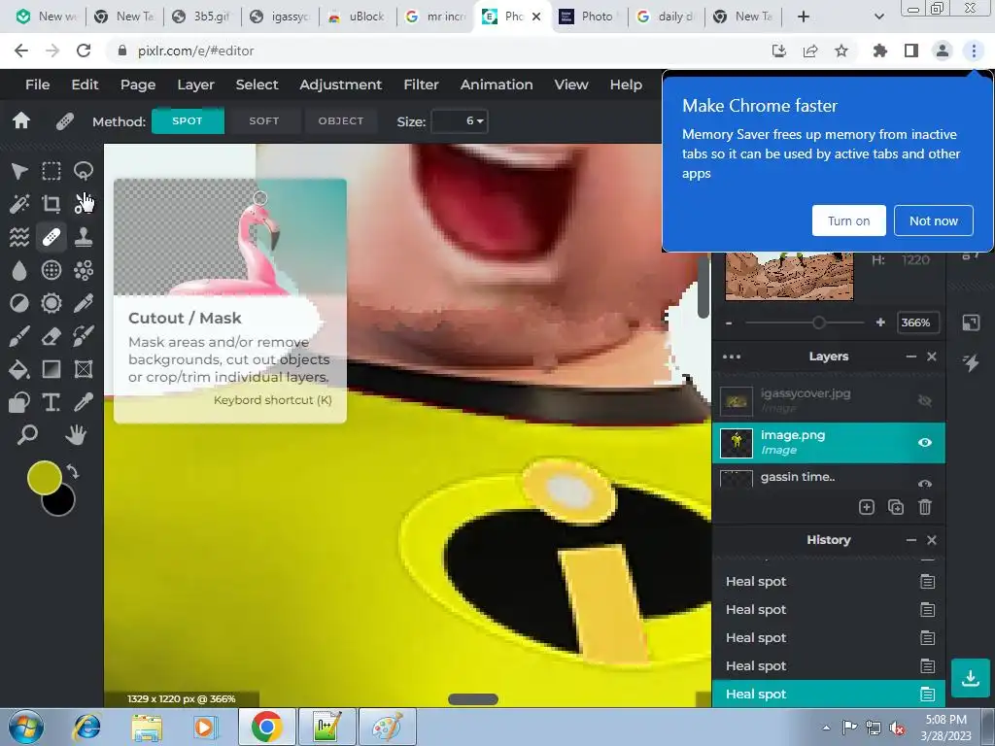Select the paint bucket Fill tool
This screenshot has width=995, height=746.
point(19,369)
